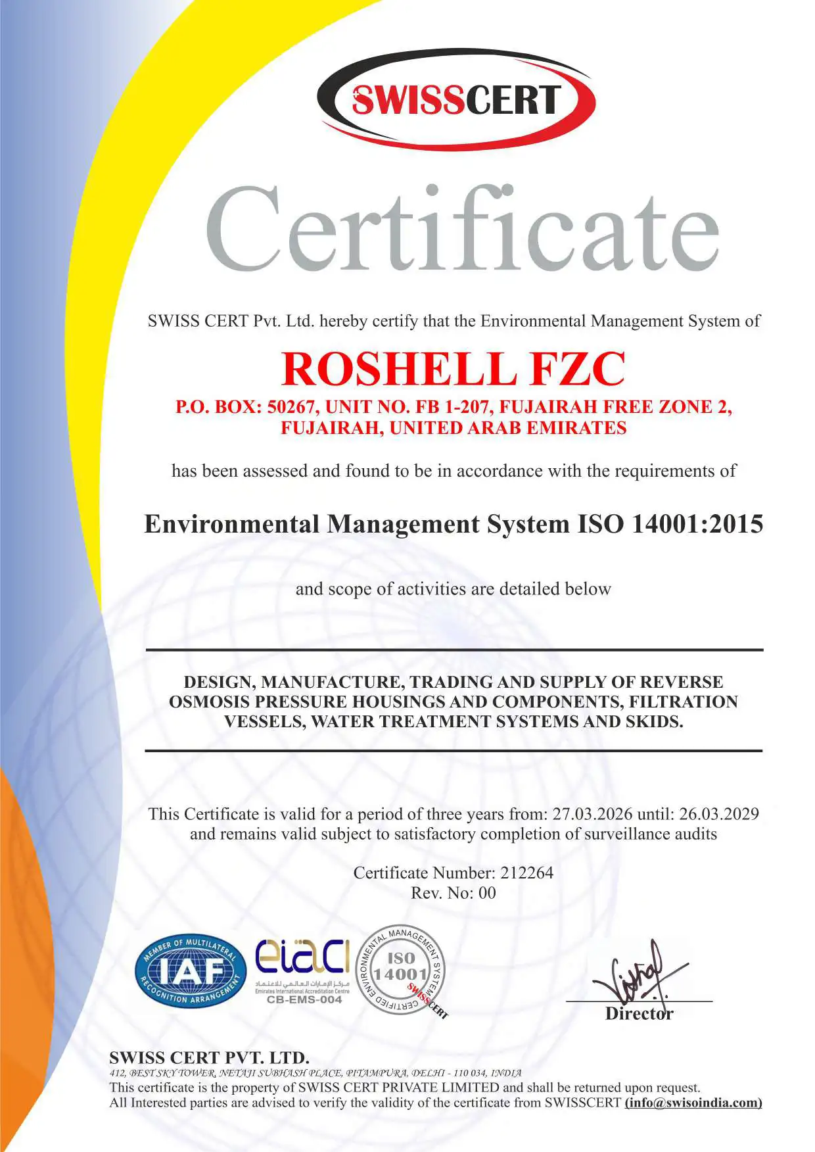The width and height of the screenshot is (815, 1152).
Task: Select Rev. No: 00
Action: tap(454, 893)
